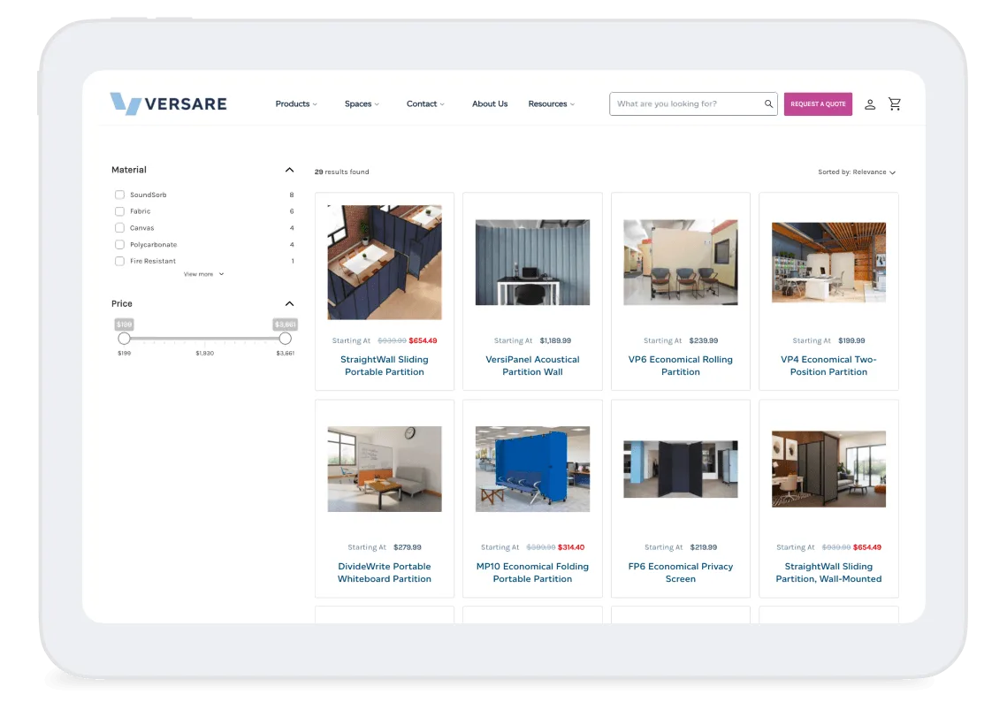Check the Fire Resistant material filter

click(x=119, y=262)
